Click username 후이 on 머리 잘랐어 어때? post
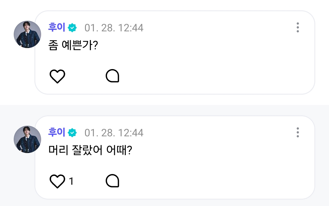Image resolution: width=329 pixels, height=206 pixels. coord(57,132)
